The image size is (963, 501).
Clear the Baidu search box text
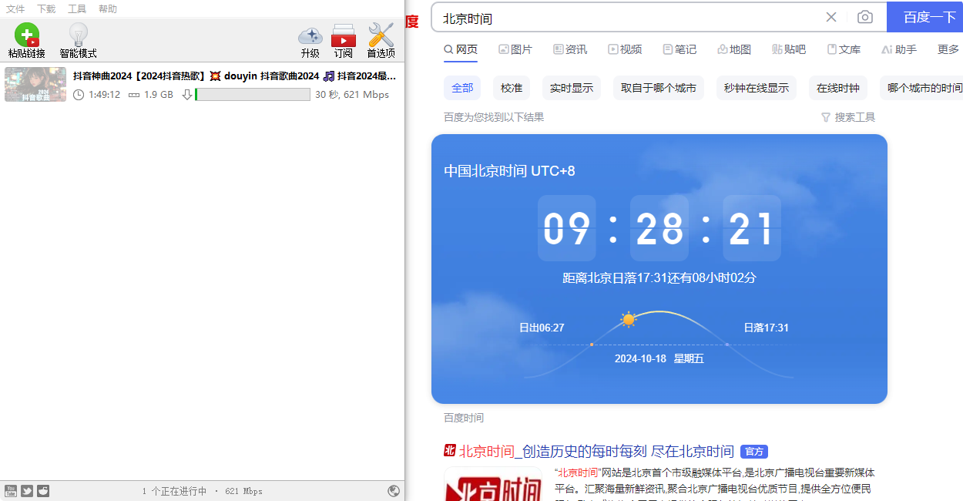(x=831, y=17)
